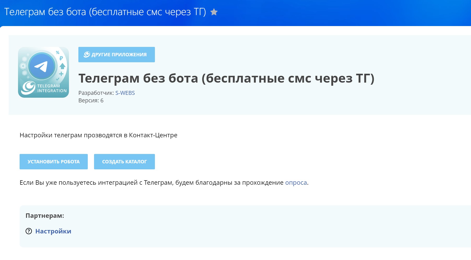Click the question mark icon beside Настройки

(29, 231)
